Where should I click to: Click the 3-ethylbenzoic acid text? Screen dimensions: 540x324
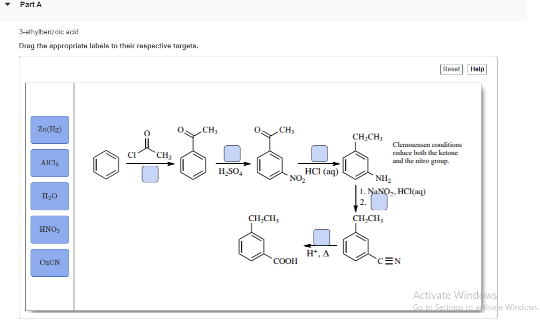click(x=48, y=32)
